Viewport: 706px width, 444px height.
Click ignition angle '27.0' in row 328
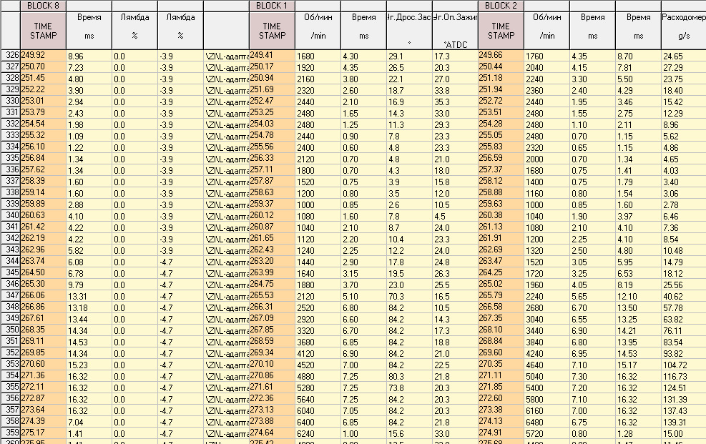click(x=455, y=79)
